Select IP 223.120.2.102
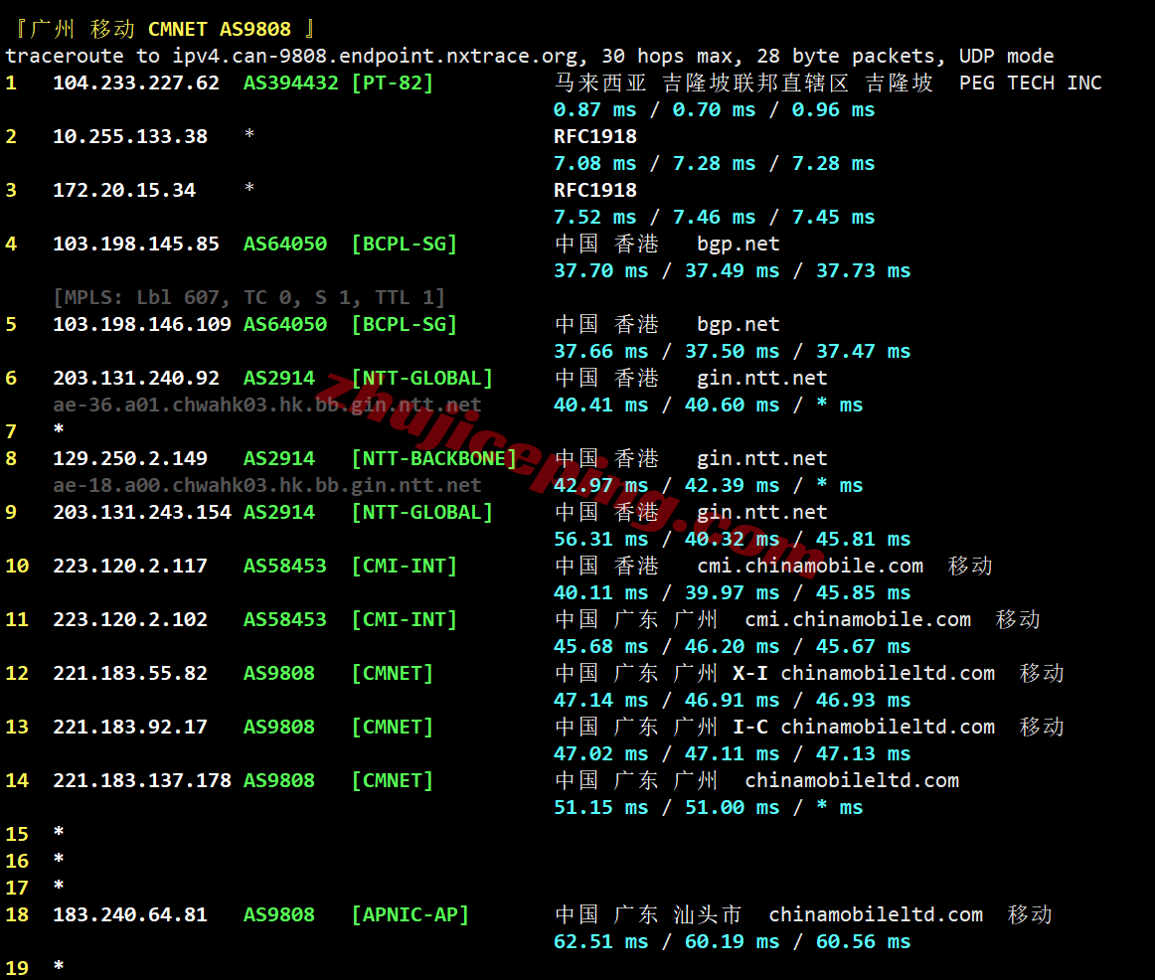The image size is (1155, 980). click(130, 619)
